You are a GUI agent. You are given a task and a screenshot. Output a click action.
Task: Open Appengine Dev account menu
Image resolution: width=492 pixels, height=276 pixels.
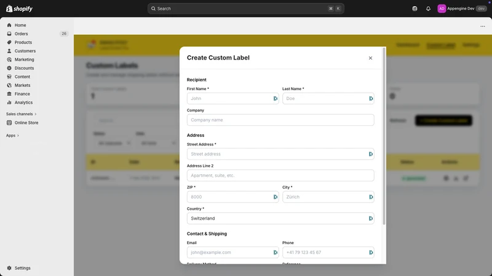pos(462,9)
